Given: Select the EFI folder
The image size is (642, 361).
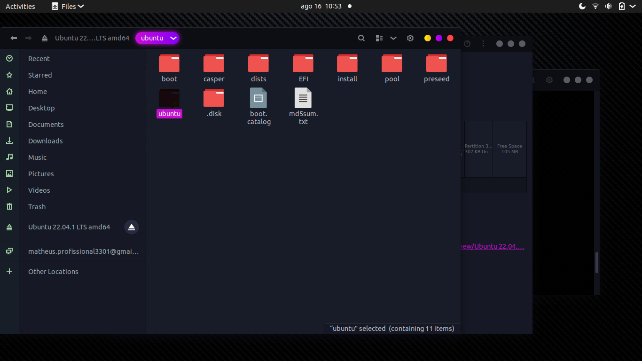Looking at the screenshot, I should (x=303, y=68).
